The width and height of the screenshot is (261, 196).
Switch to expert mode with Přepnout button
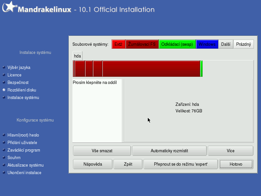tap(181, 164)
